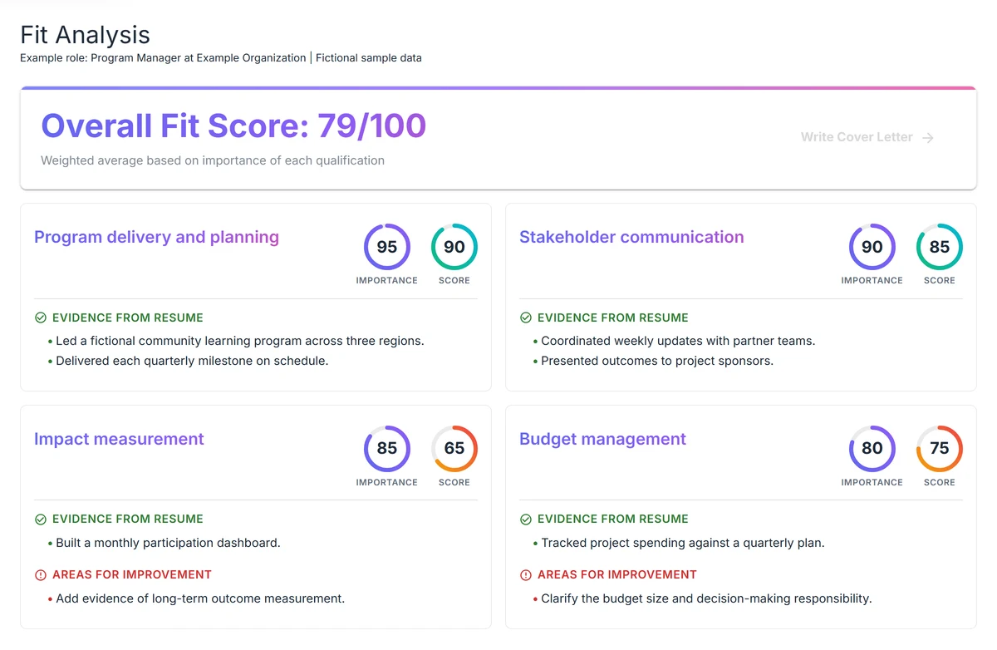The width and height of the screenshot is (997, 650).
Task: Select 'Delivered each quarterly milestone on schedule' bullet
Action: [x=192, y=361]
